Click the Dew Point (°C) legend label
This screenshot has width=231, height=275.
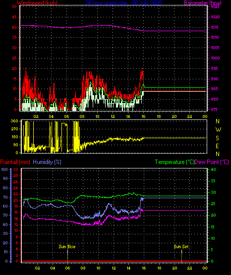click(212, 162)
